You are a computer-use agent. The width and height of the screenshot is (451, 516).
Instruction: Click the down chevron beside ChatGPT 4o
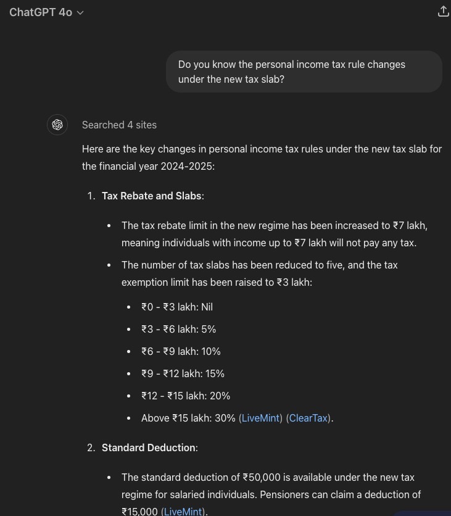(80, 13)
